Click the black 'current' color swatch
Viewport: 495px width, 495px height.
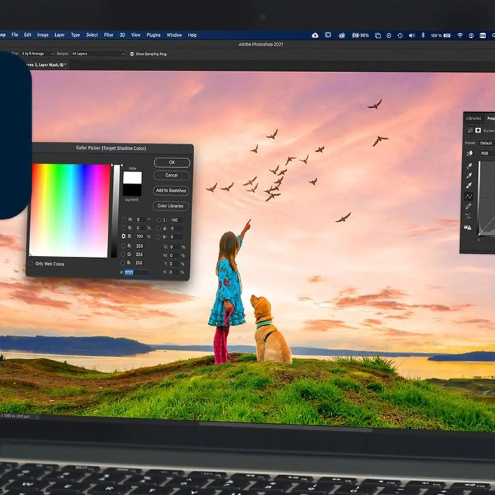(x=132, y=190)
